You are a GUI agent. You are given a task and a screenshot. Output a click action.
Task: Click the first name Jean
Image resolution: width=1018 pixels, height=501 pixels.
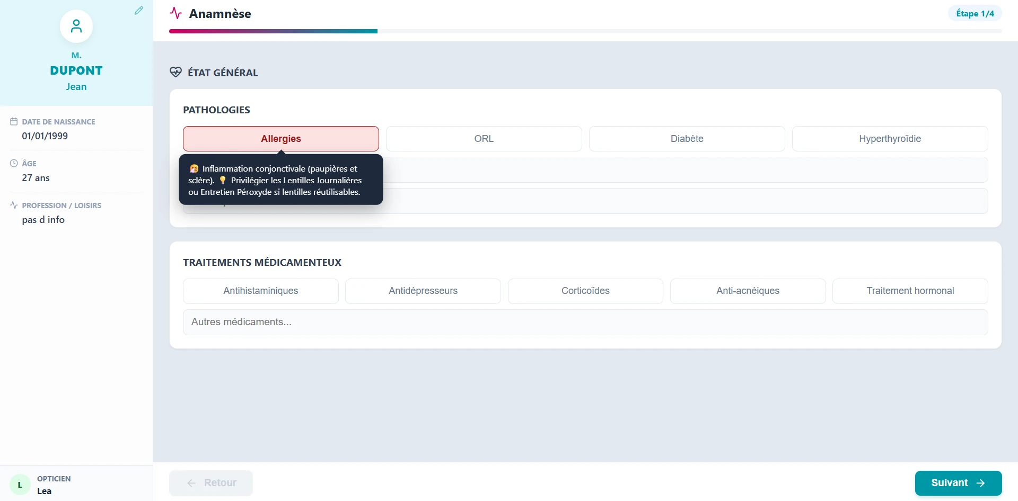click(x=76, y=87)
